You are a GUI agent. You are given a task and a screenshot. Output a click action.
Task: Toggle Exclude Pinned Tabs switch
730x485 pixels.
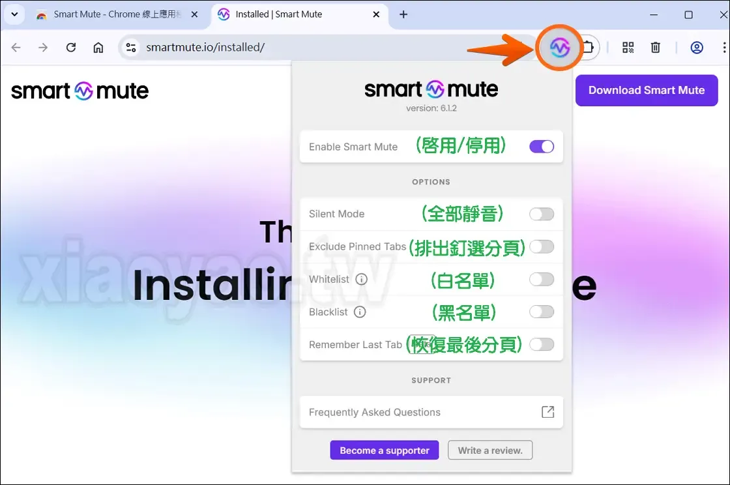point(542,246)
